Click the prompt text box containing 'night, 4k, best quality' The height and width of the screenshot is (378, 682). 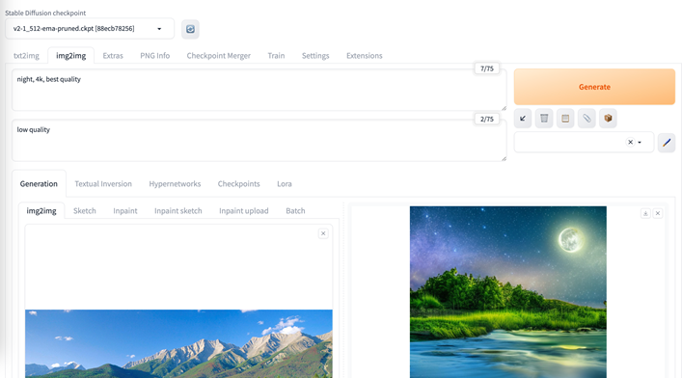259,90
